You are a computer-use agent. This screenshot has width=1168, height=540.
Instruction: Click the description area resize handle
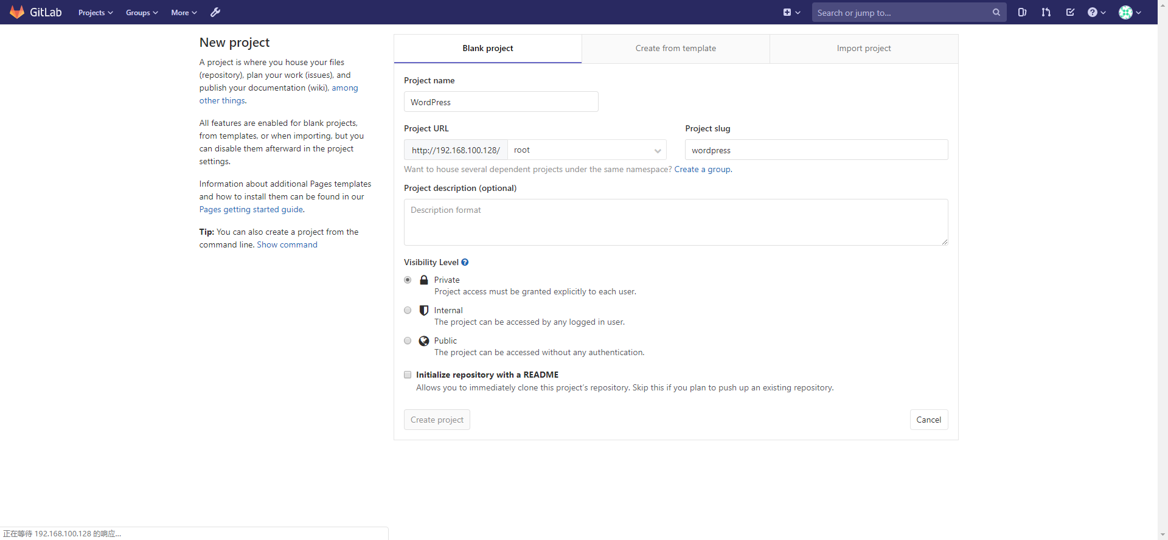point(944,241)
